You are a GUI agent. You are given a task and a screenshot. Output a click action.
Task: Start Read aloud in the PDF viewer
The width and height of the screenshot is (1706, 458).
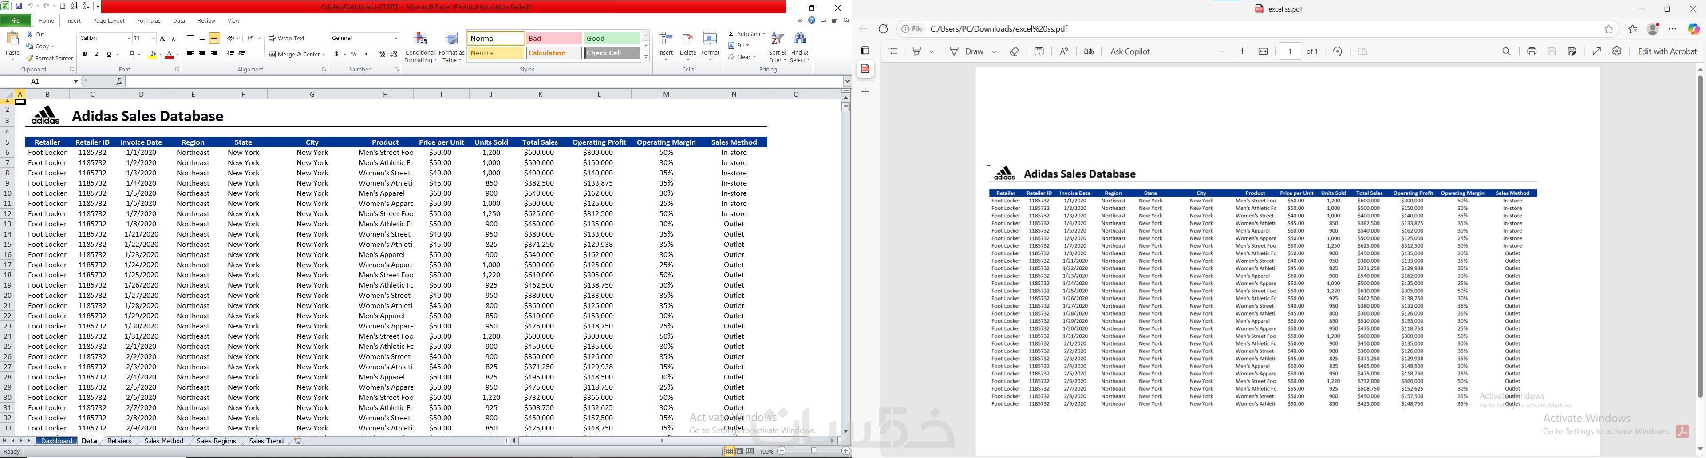[x=1064, y=51]
